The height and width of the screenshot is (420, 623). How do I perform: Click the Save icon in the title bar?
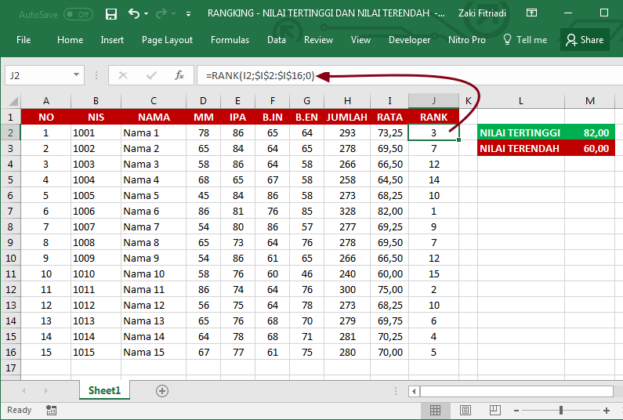pos(111,14)
